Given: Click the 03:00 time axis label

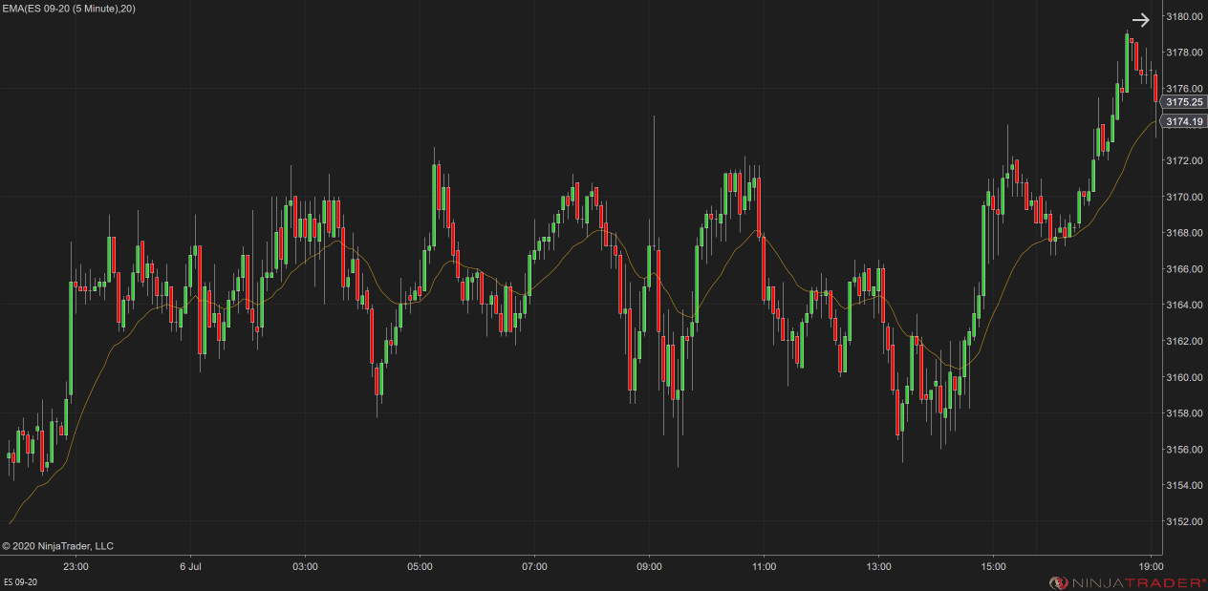Looking at the screenshot, I should point(305,566).
